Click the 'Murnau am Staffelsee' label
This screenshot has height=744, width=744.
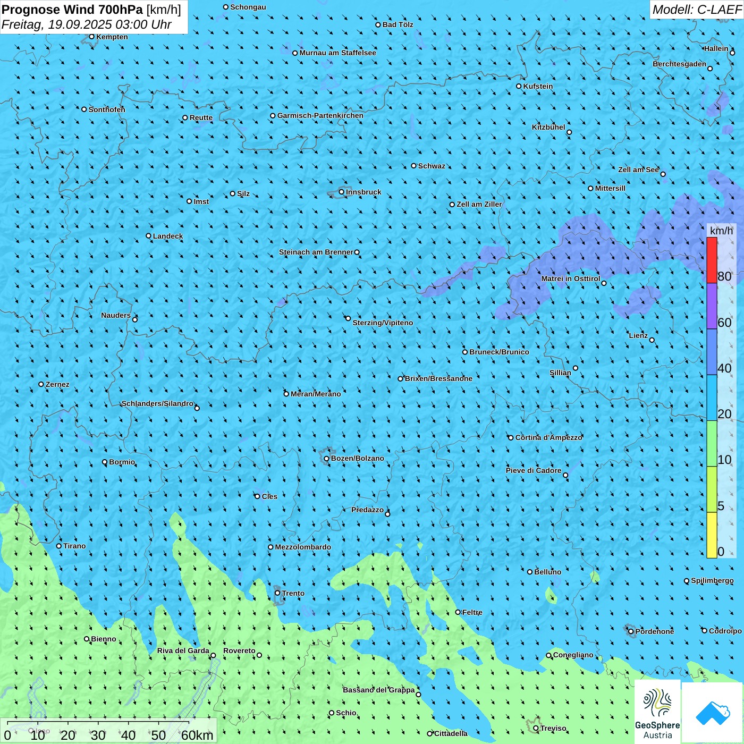tap(338, 53)
